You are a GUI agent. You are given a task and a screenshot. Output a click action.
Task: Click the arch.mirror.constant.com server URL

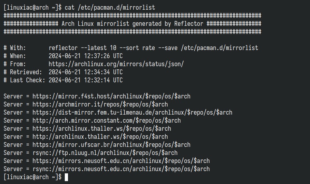point(107,121)
